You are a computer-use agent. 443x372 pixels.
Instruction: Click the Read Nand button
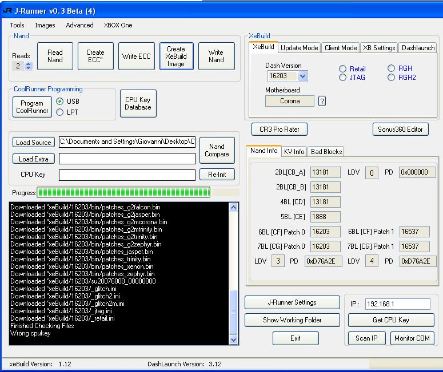tap(55, 56)
